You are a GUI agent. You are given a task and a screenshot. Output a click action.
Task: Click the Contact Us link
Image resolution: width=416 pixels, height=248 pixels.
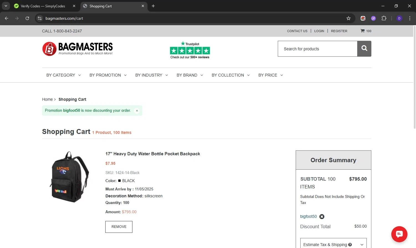click(x=297, y=31)
